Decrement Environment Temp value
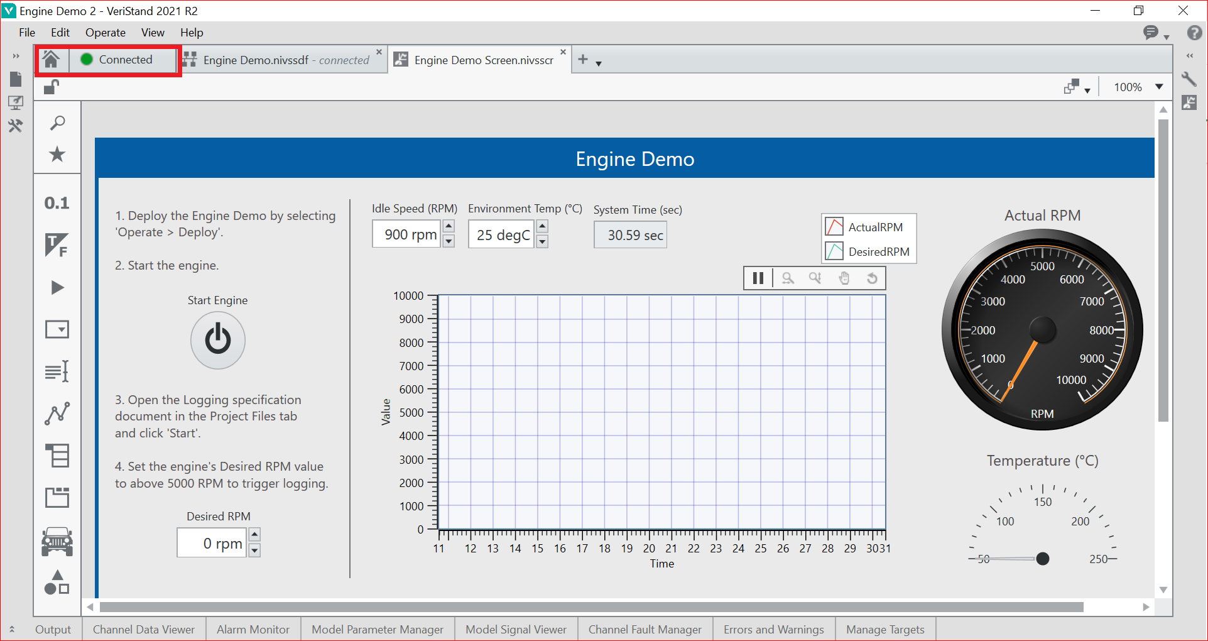The height and width of the screenshot is (641, 1208). pyautogui.click(x=542, y=241)
